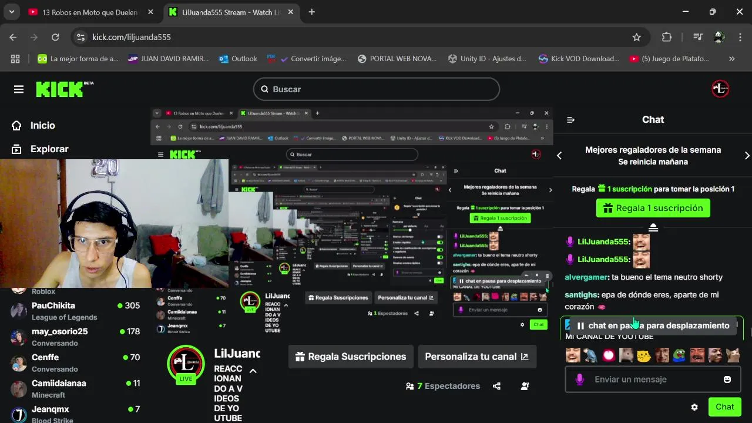Open Cenffe channel in sidebar
The image size is (752, 423).
tap(75, 362)
